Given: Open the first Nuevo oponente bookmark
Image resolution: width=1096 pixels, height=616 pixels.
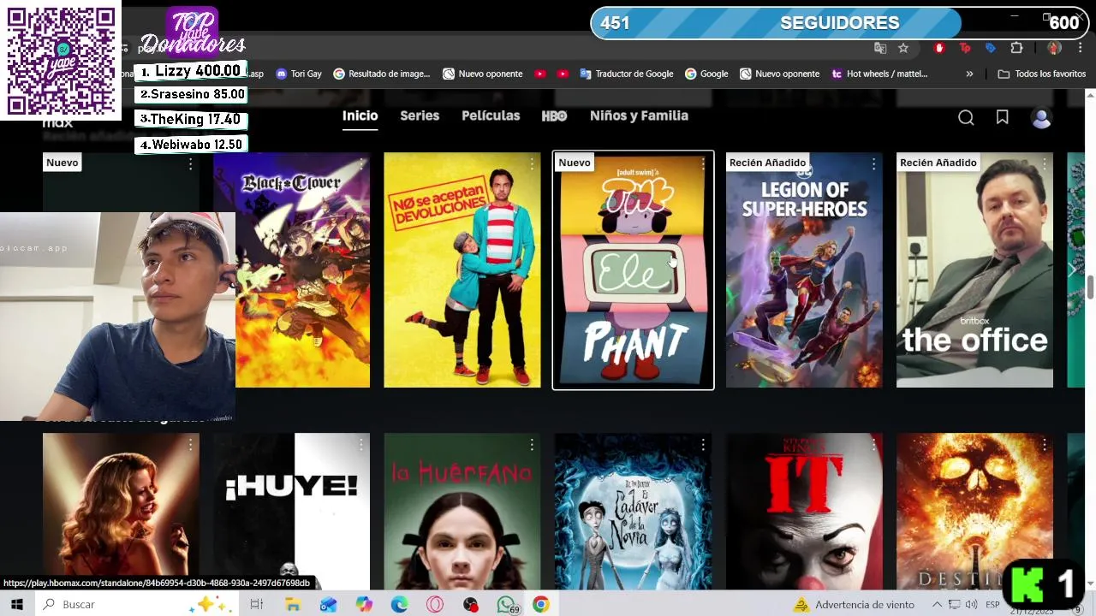Looking at the screenshot, I should coord(482,74).
